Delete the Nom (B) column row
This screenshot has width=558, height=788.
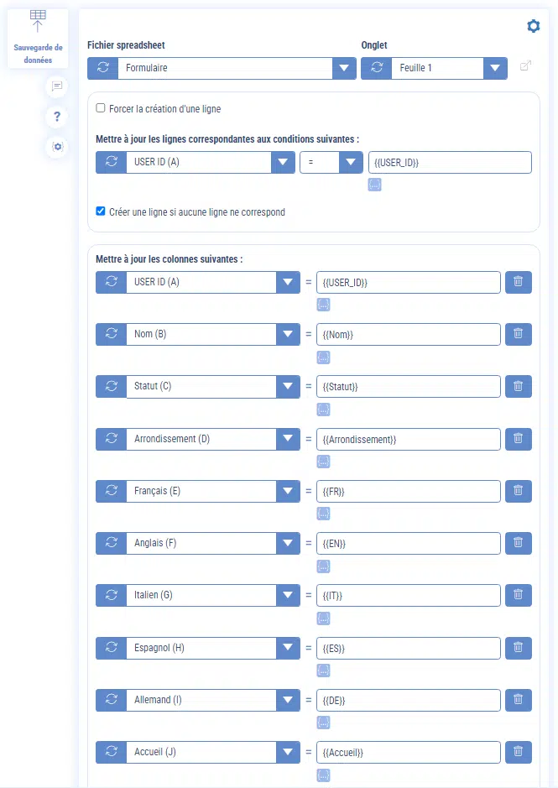point(518,334)
